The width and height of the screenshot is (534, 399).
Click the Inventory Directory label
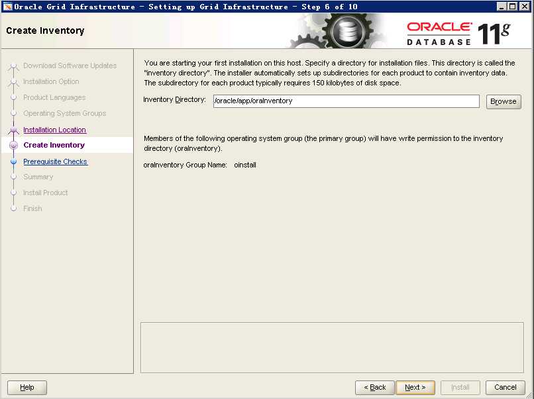tap(175, 100)
